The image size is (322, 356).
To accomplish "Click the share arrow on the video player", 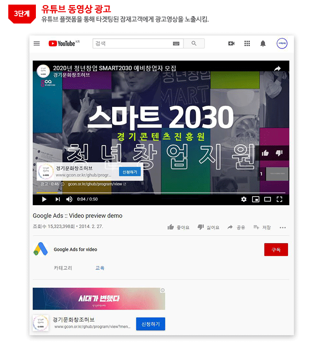I will tap(277, 68).
